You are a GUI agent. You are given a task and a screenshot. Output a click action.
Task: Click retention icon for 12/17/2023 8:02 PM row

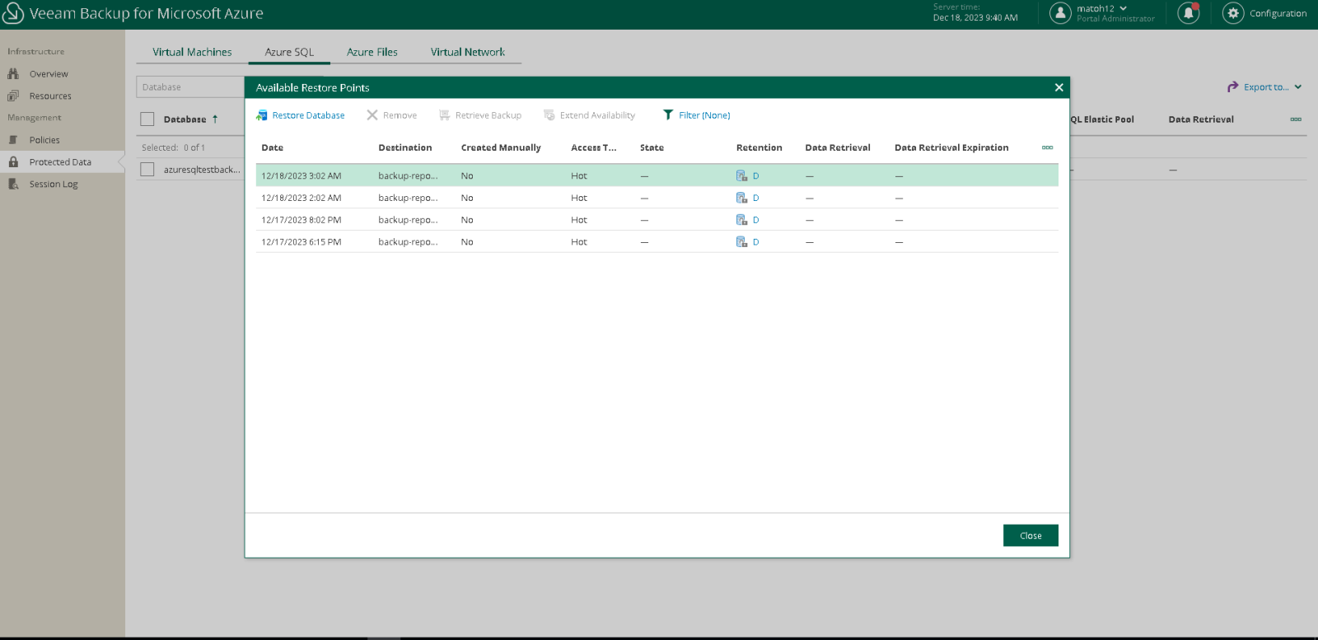741,220
